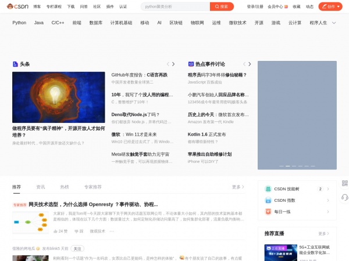Switch to the 专家推荐 tab
Viewport: 349px width, 261px height.
coord(93,187)
